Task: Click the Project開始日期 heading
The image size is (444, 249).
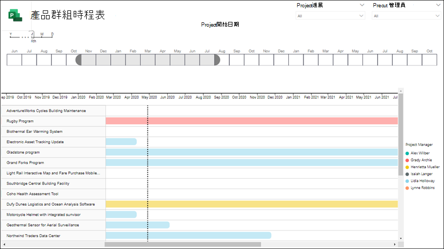Action: (x=220, y=24)
